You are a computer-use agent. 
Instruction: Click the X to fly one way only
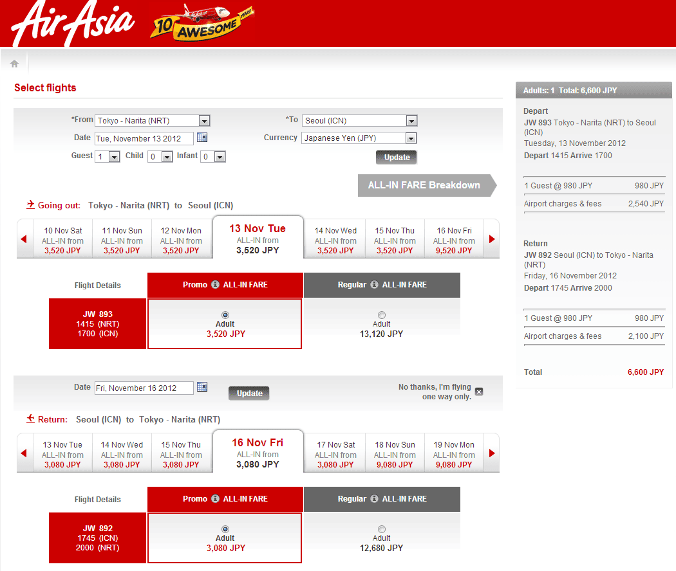point(478,392)
